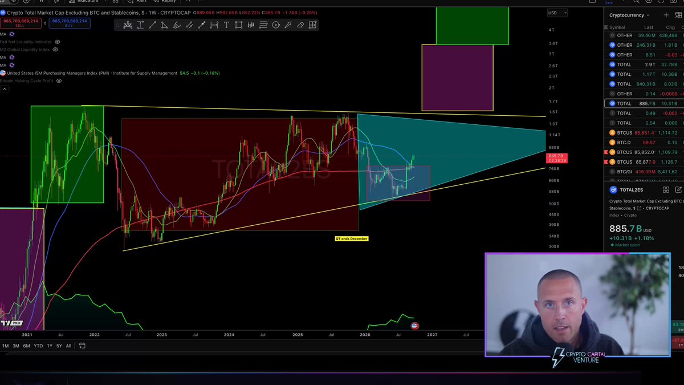Viewport: 684px width, 385px height.
Task: Toggle visibility of Fed Net Liquidity Indicator
Action: pos(58,42)
